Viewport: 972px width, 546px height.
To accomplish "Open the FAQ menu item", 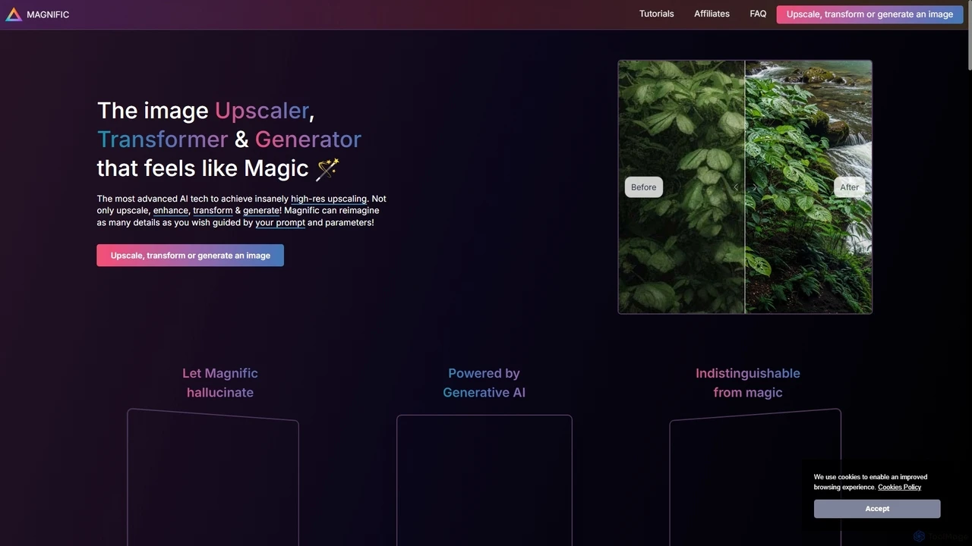I will pos(758,14).
